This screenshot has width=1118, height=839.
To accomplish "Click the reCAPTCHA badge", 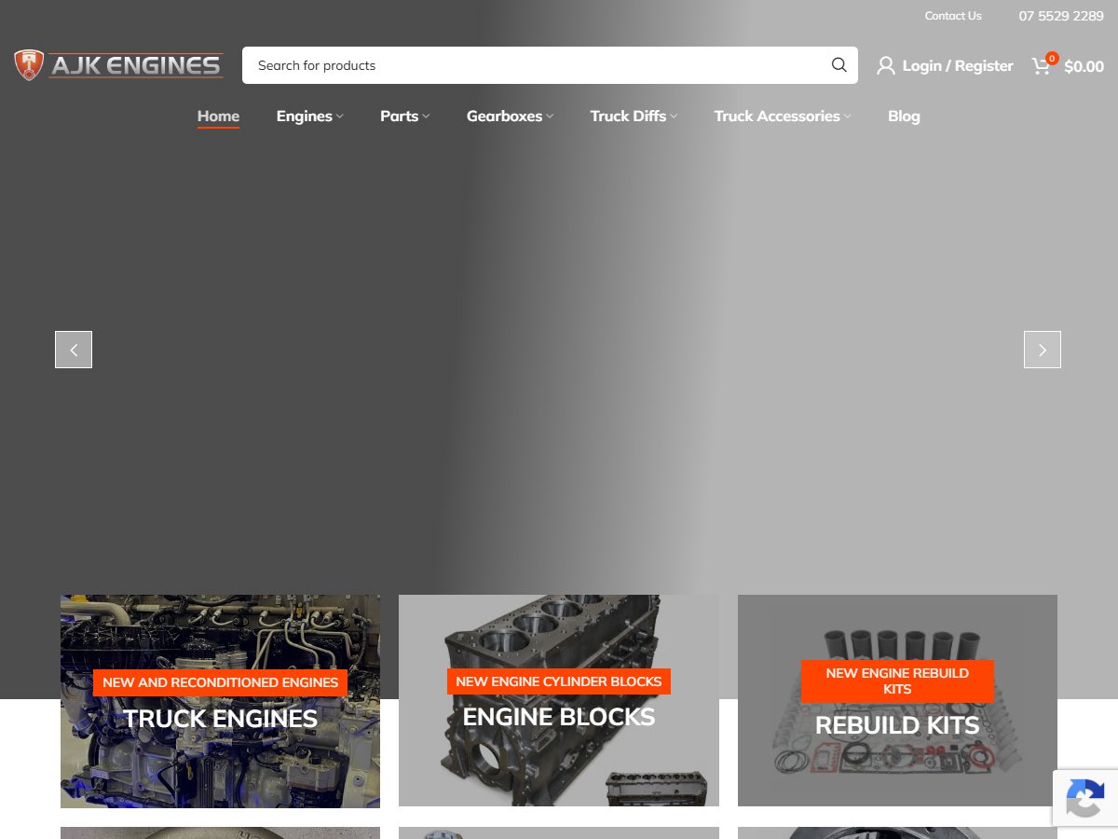I will [1085, 798].
